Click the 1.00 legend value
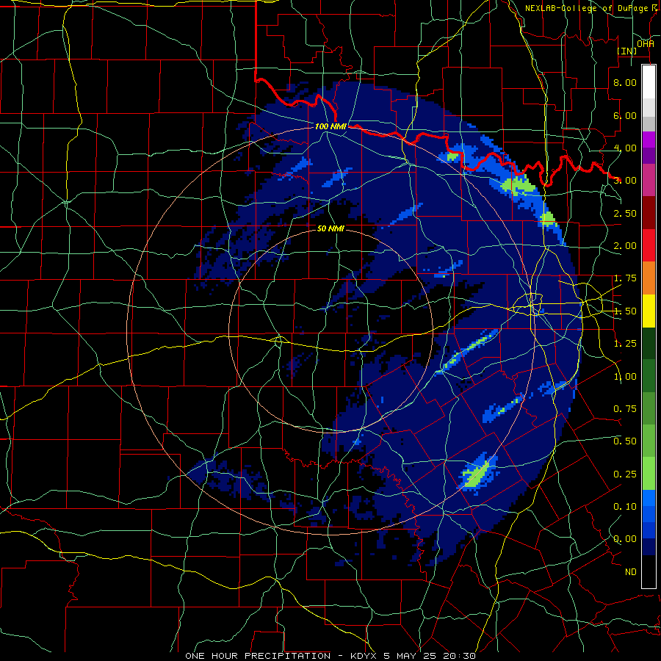The width and height of the screenshot is (661, 661). pyautogui.click(x=625, y=377)
